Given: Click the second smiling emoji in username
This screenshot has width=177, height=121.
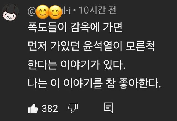Looking at the screenshot, I should [x=55, y=12].
